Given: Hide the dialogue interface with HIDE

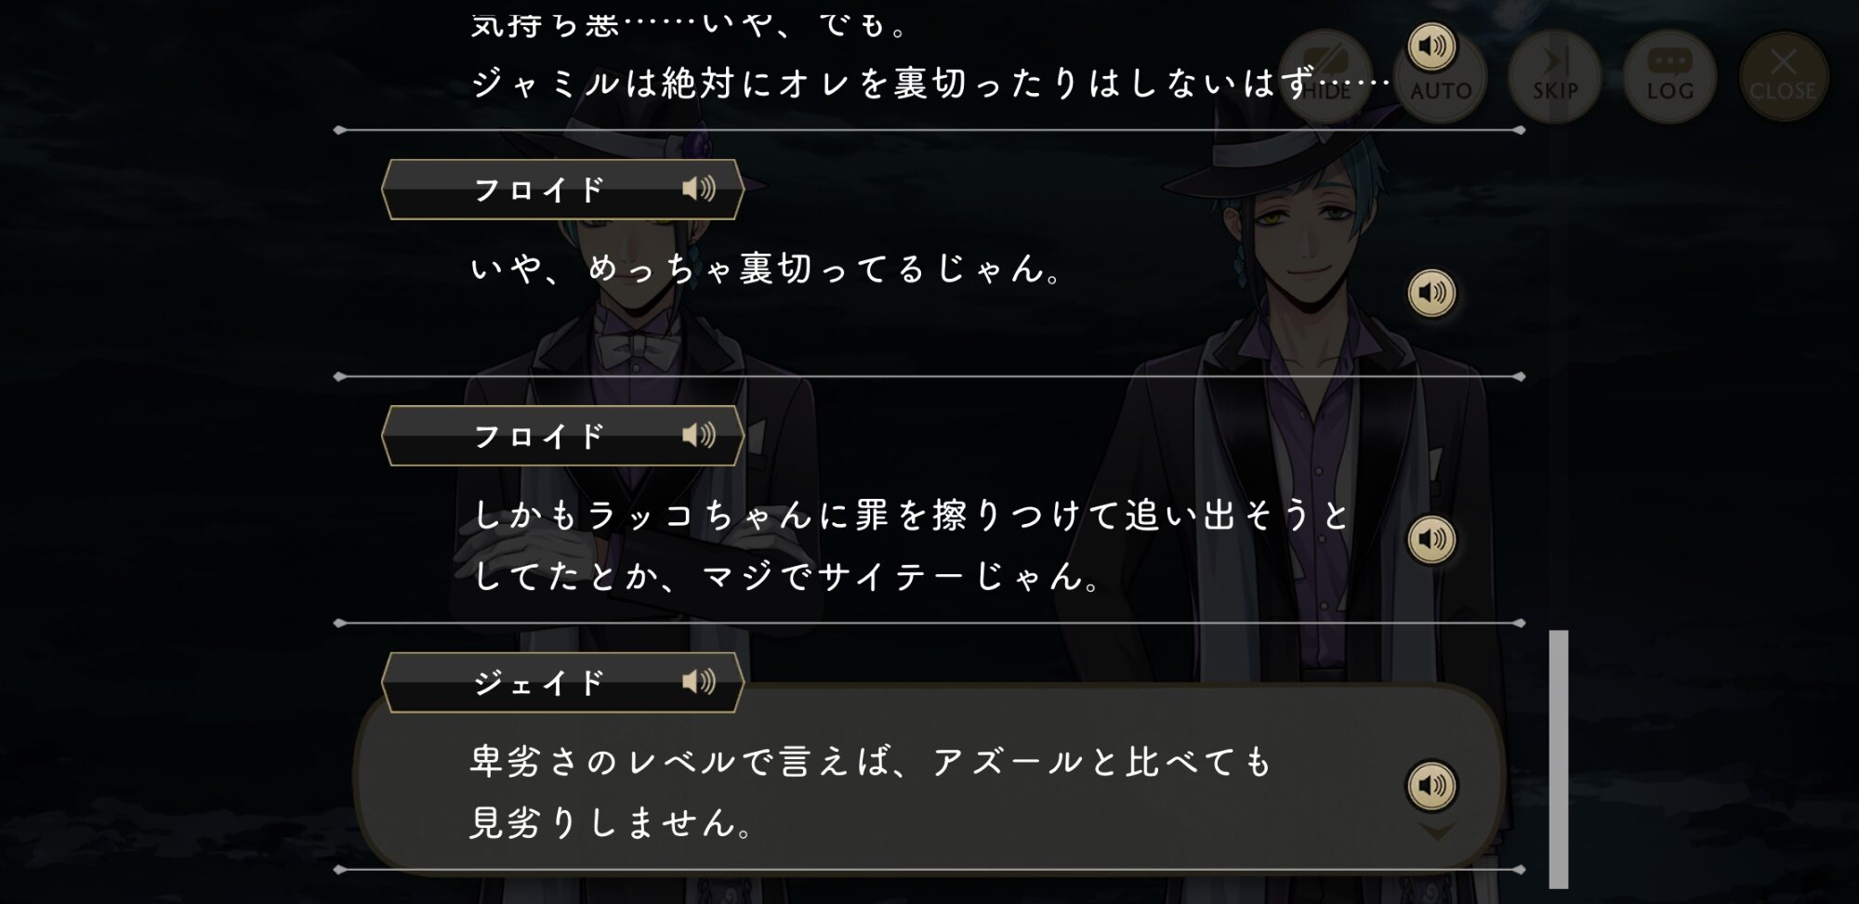Looking at the screenshot, I should [x=1326, y=76].
